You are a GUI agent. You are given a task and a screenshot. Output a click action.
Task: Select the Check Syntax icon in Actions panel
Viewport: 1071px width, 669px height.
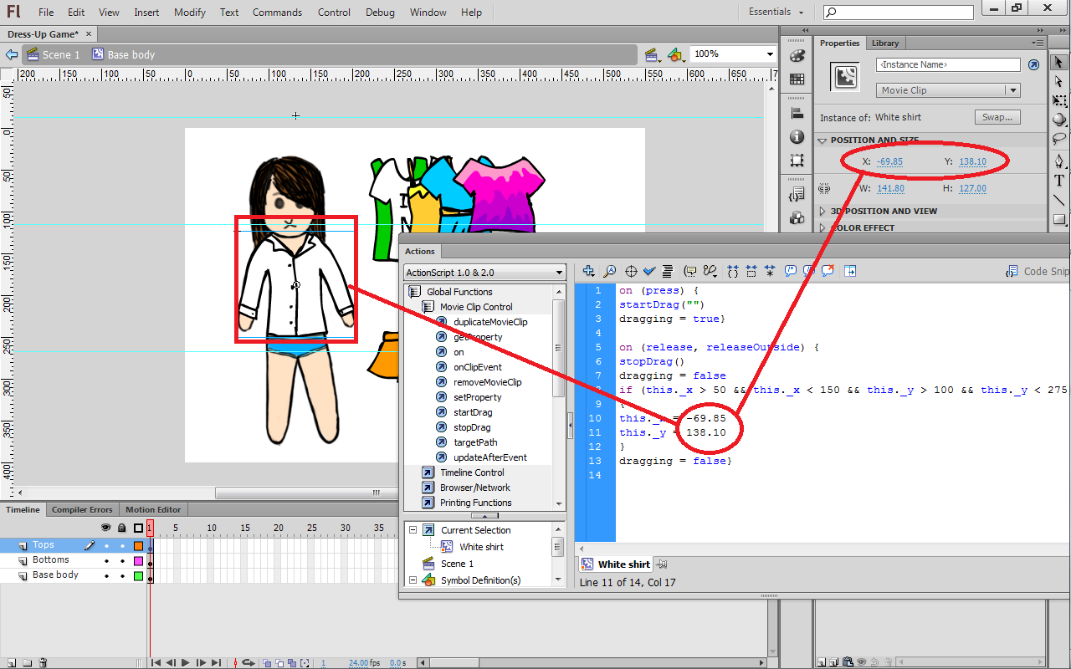point(649,271)
